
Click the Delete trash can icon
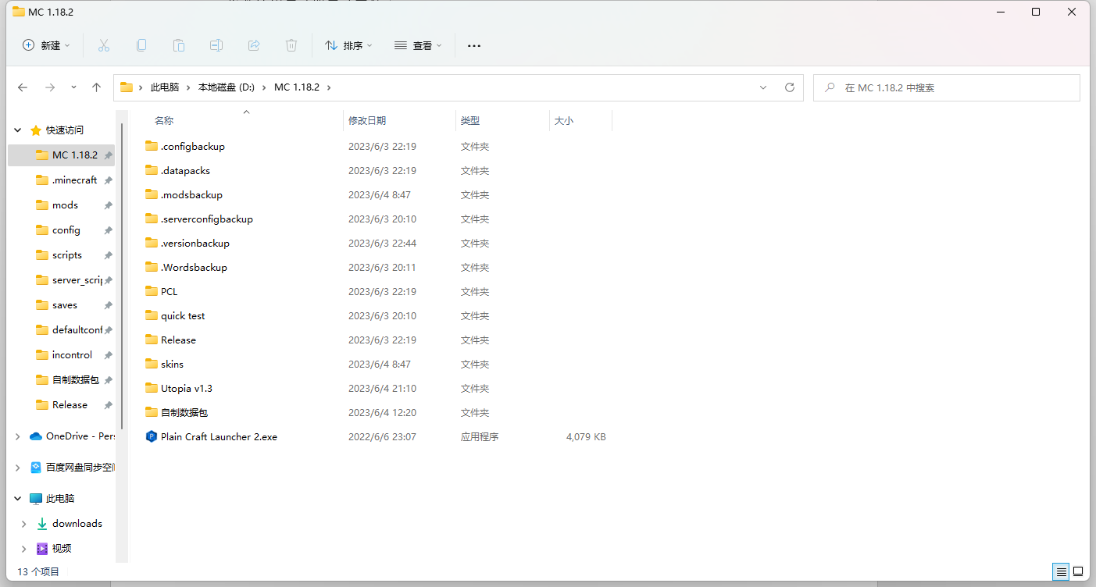point(291,45)
